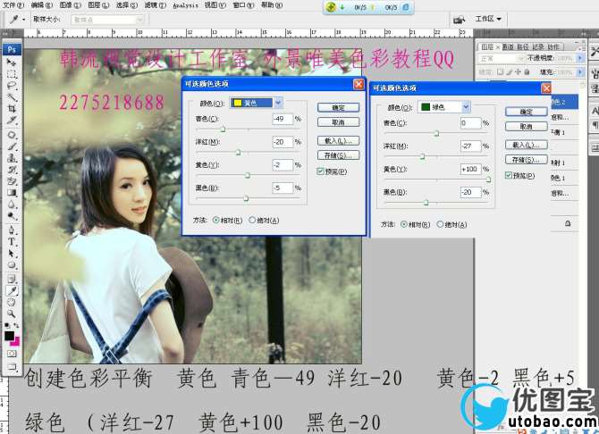Click the pink background color swatch
Viewport: 599px width, 434px height.
point(16,342)
